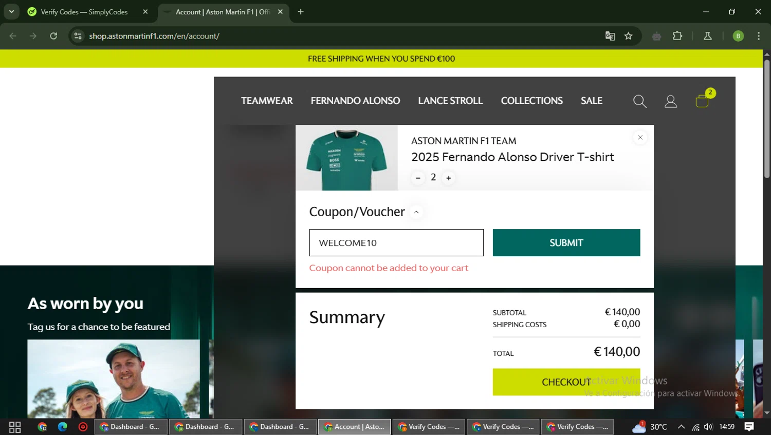Open the LANCE STROLL menu
771x435 pixels.
coord(450,101)
